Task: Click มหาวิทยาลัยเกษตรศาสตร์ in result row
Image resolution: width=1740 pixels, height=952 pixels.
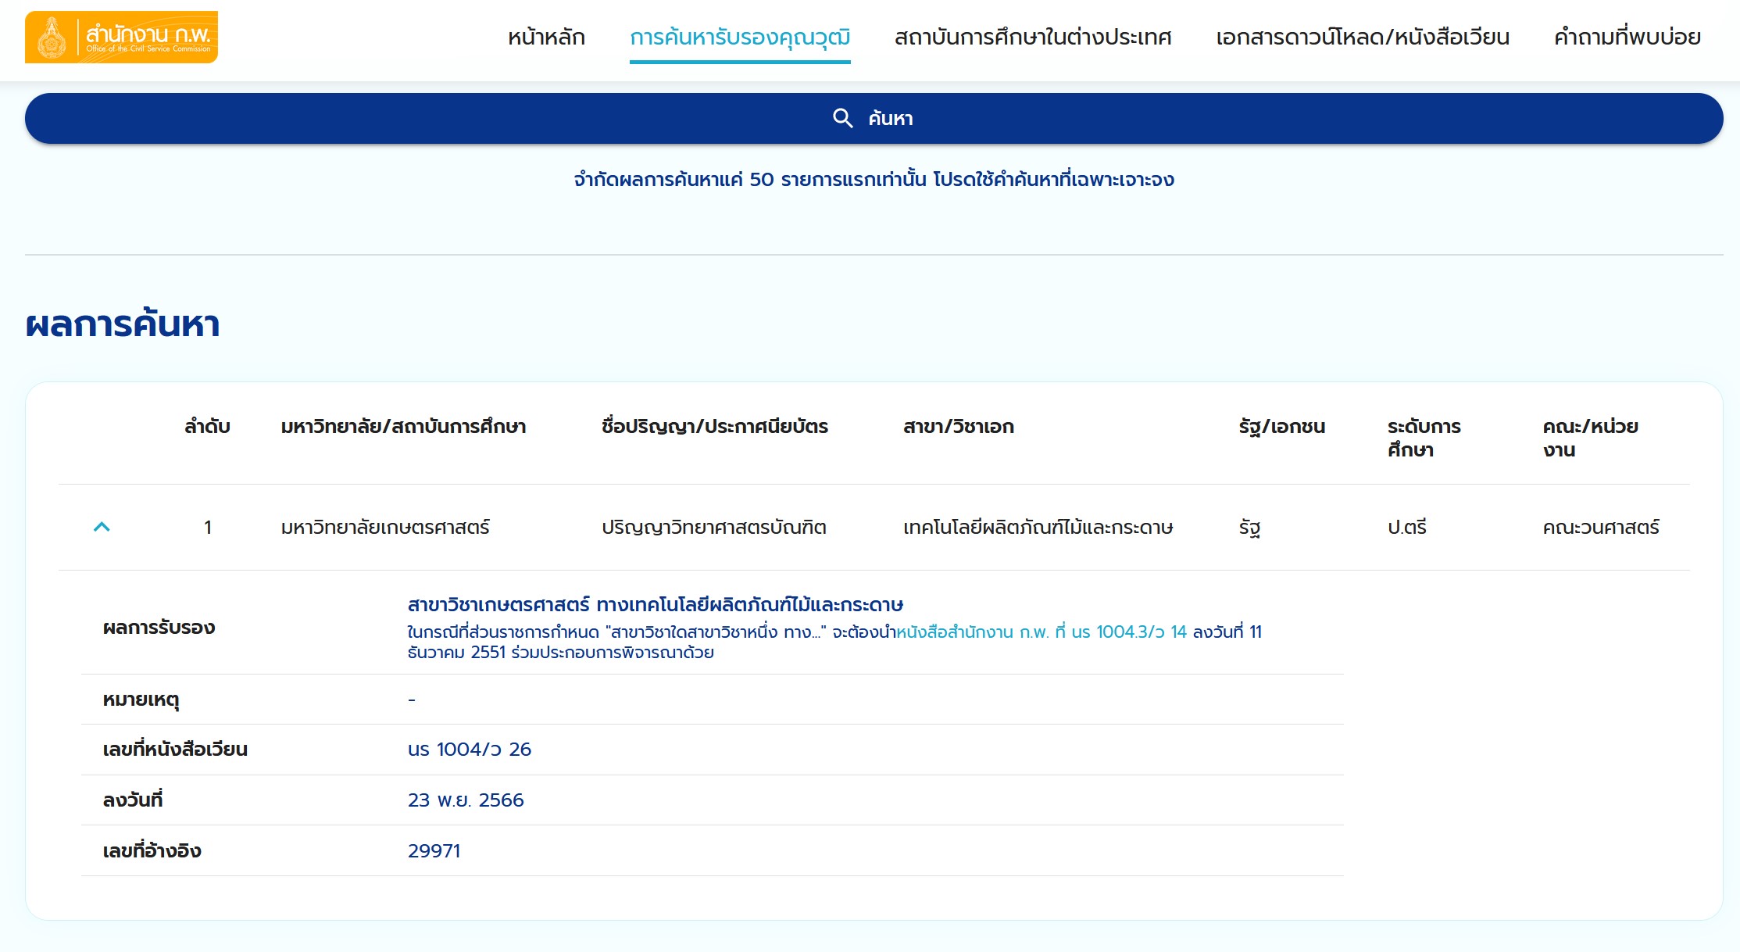Action: 385,527
